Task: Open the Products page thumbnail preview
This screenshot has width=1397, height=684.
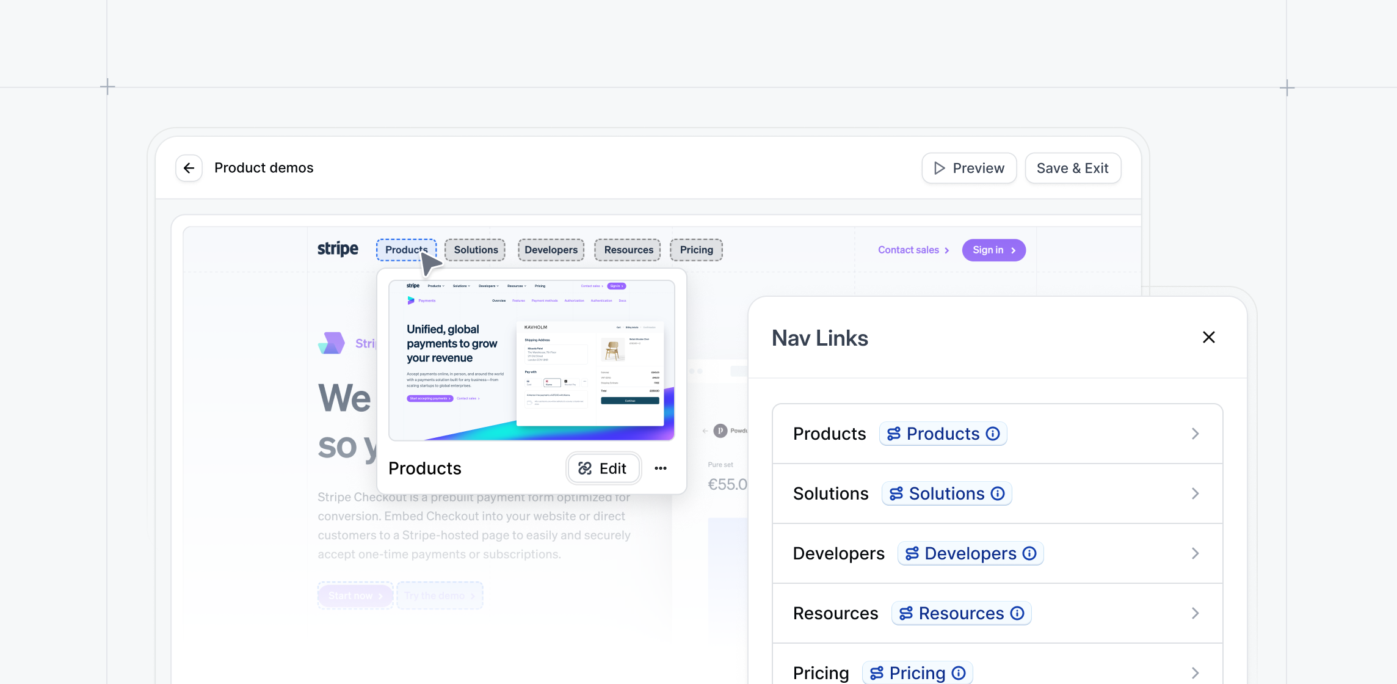Action: [x=531, y=360]
